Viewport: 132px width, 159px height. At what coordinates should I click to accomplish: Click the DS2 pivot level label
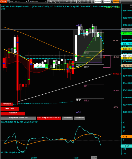point(86,100)
